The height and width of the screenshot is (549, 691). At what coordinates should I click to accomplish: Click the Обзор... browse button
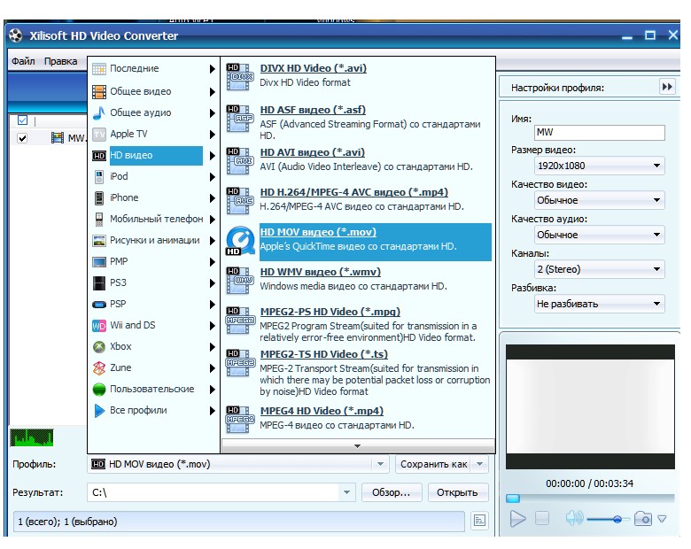tap(392, 492)
